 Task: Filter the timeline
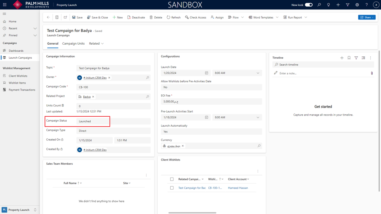356,58
